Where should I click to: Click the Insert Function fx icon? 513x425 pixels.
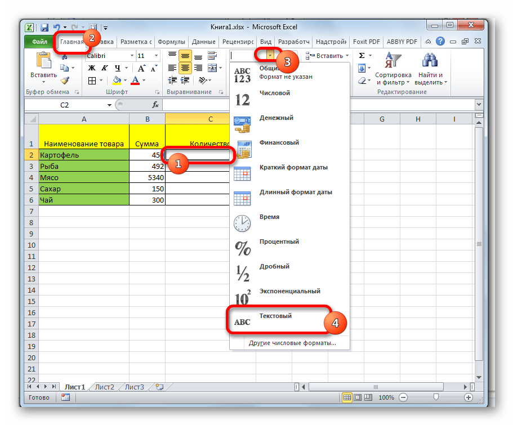click(x=156, y=105)
